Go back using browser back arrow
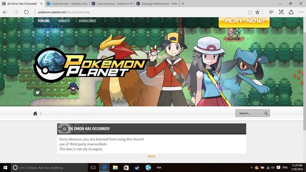This screenshot has width=306, height=172. [5, 12]
